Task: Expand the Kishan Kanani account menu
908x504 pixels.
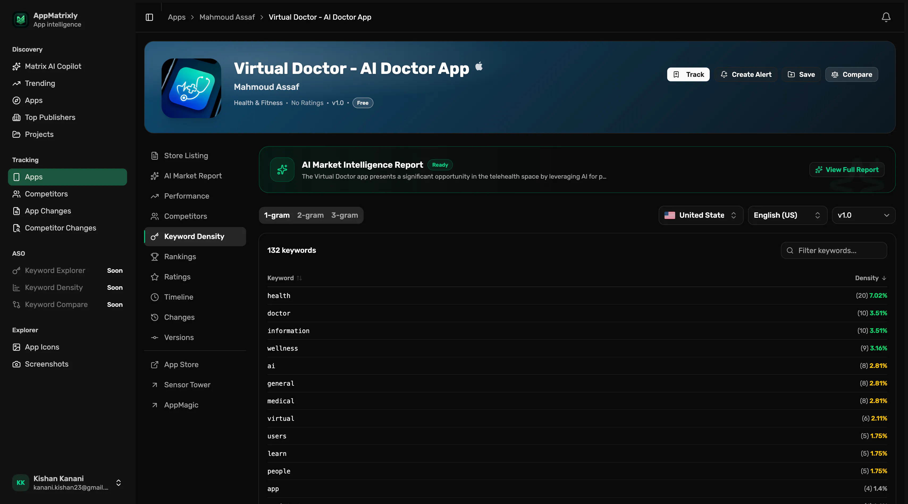Action: (67, 483)
